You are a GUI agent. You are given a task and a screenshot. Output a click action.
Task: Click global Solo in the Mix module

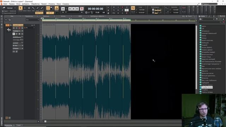pyautogui.click(x=118, y=7)
